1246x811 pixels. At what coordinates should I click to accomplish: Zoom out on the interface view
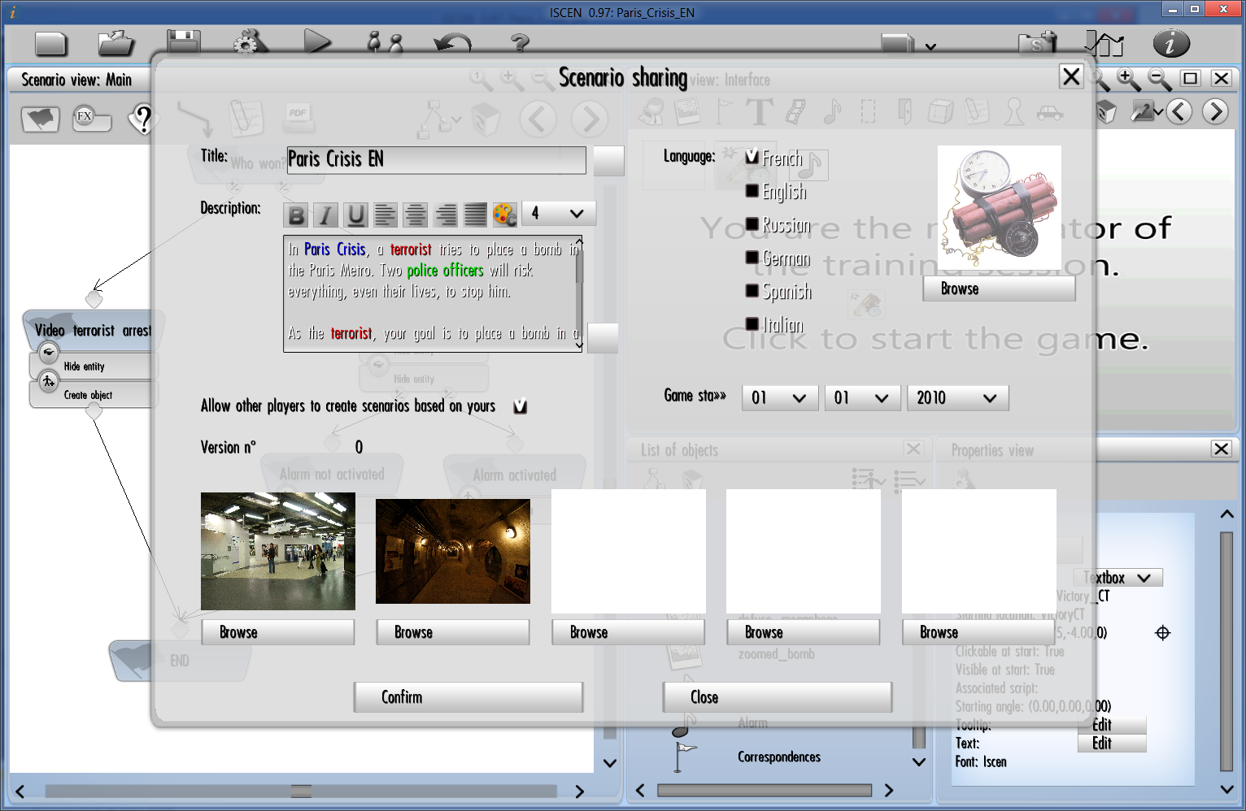point(1159,79)
